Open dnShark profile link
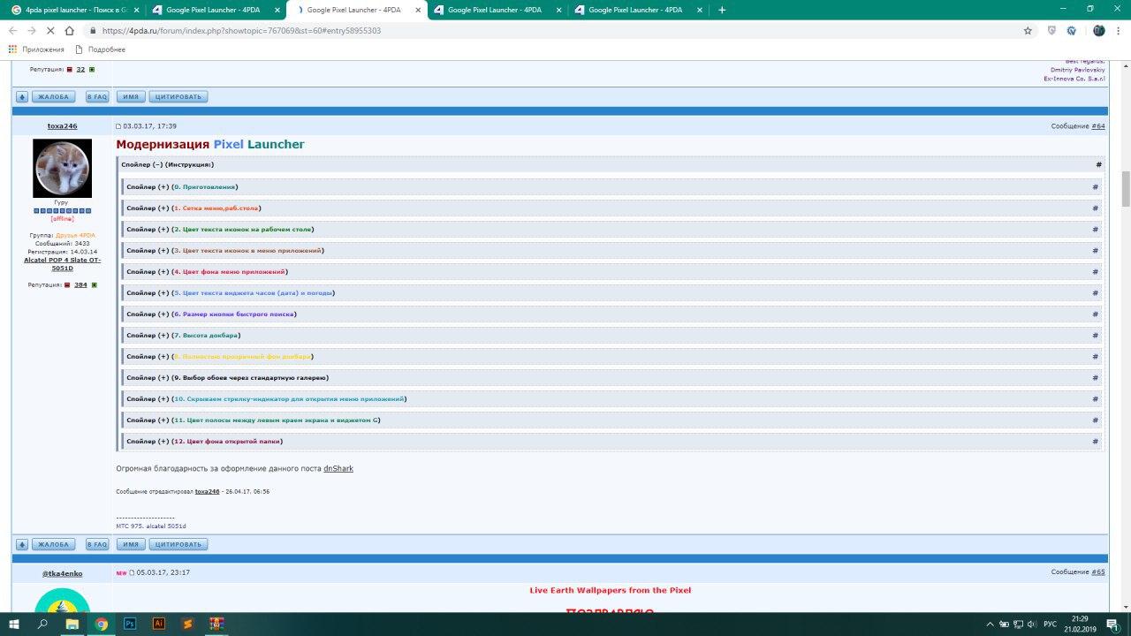 338,468
